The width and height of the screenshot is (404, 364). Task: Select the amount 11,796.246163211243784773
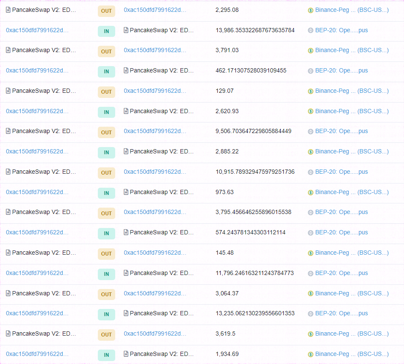click(255, 273)
